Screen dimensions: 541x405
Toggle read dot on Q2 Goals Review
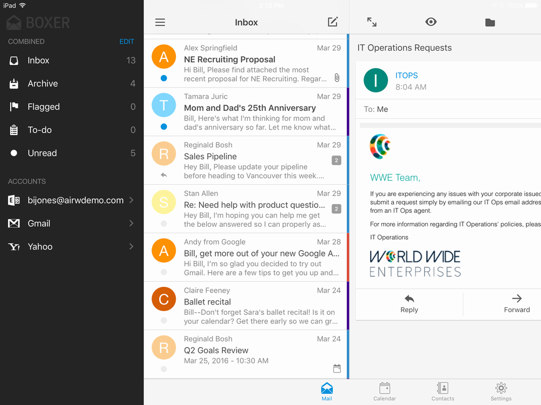164,369
